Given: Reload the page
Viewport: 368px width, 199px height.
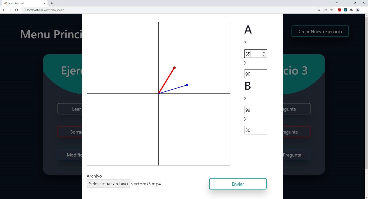Looking at the screenshot, I should [16, 10].
